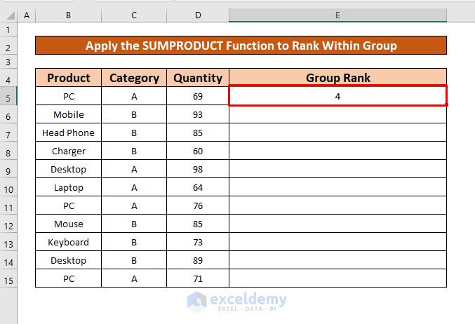475x324 pixels.
Task: Select quantity cell 89
Action: coord(198,260)
